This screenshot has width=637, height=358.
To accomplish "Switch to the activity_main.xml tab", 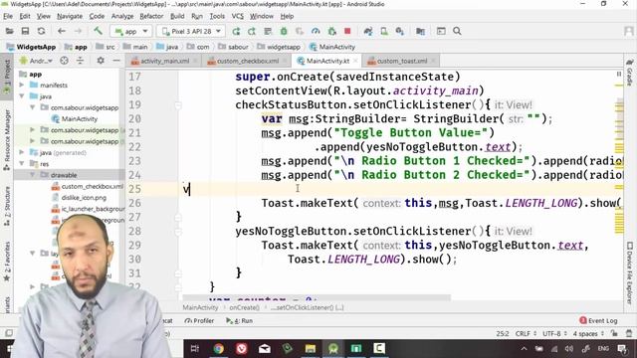I will 160,61.
